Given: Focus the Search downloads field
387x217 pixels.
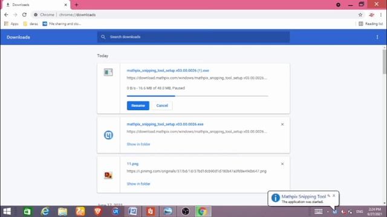Looking at the screenshot, I should (193, 37).
